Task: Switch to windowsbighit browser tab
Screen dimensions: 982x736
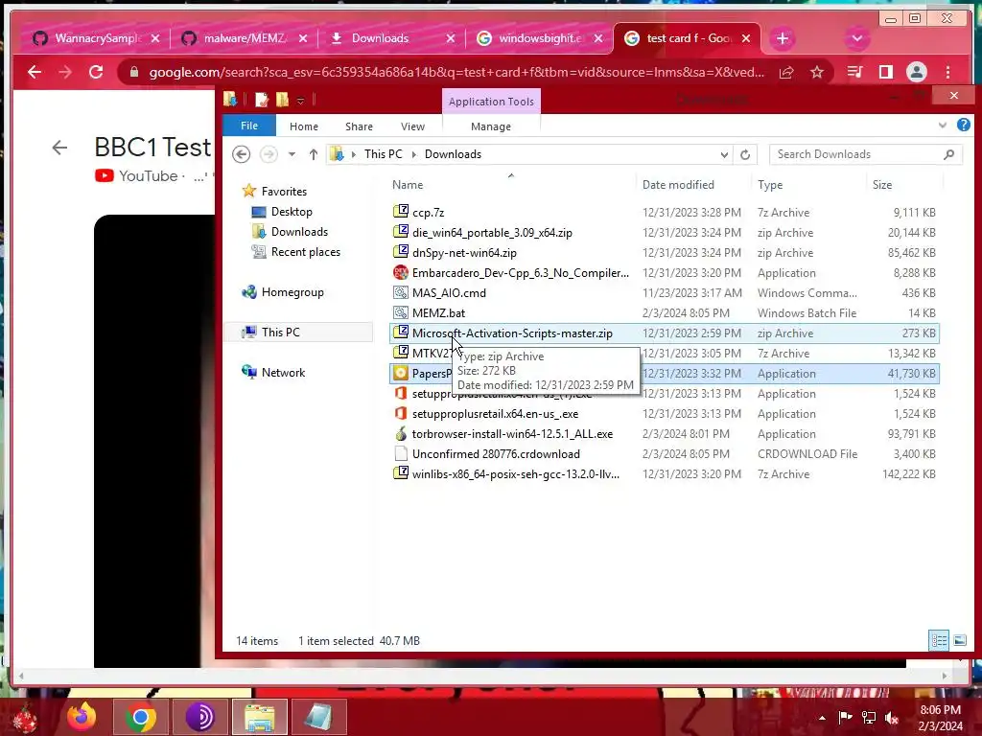Action: click(x=539, y=38)
